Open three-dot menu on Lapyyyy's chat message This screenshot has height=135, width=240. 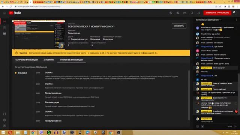coord(236,103)
